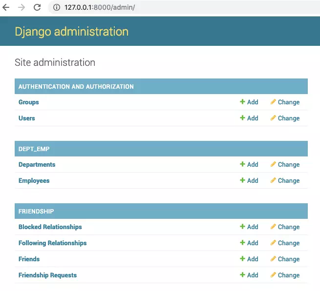Click Change link in Following Relationships row
The image size is (320, 291).
tap(289, 243)
